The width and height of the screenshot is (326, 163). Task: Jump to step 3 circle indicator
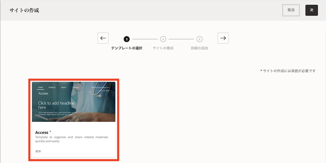pyautogui.click(x=199, y=39)
